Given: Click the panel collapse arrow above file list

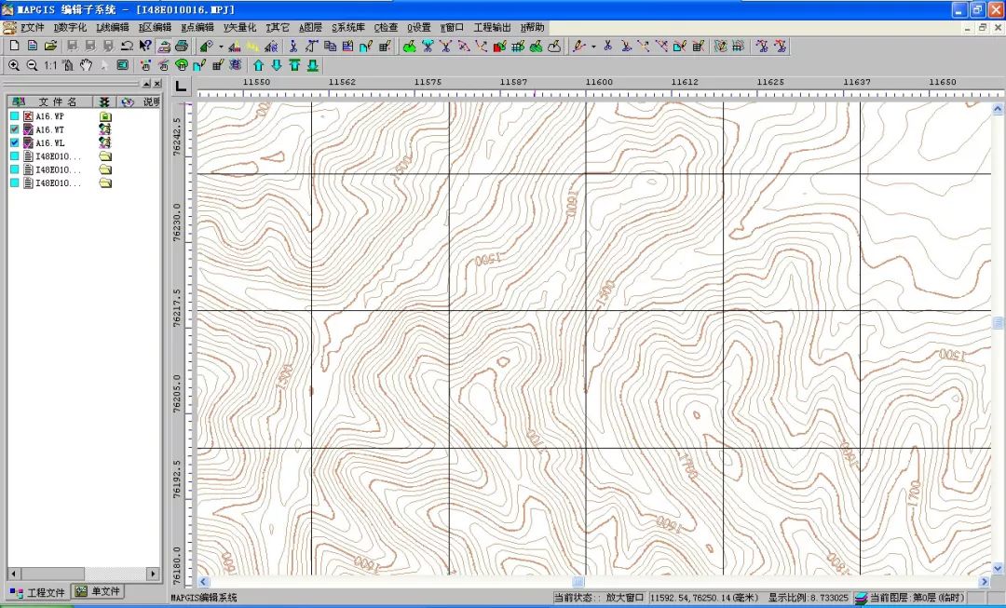Looking at the screenshot, I should (x=146, y=84).
